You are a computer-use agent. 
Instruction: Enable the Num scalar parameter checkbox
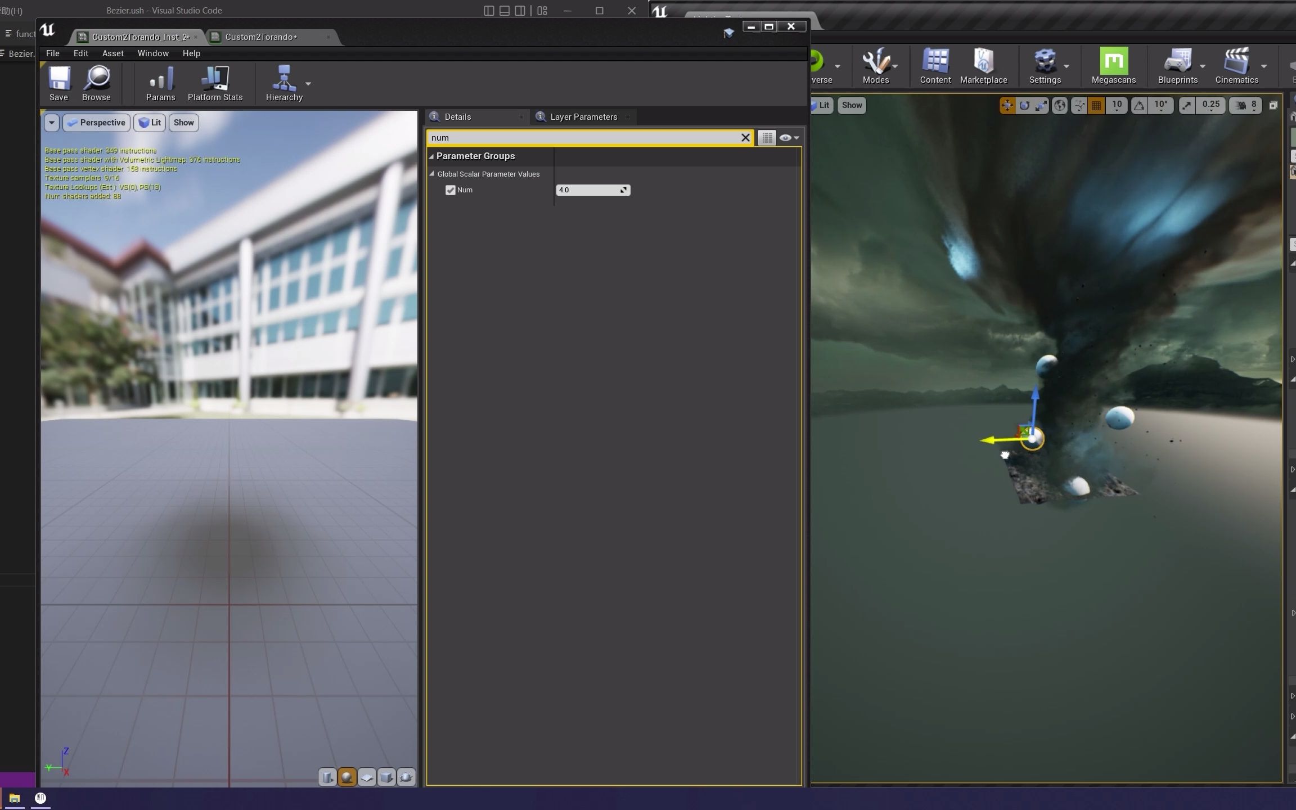[x=449, y=190]
